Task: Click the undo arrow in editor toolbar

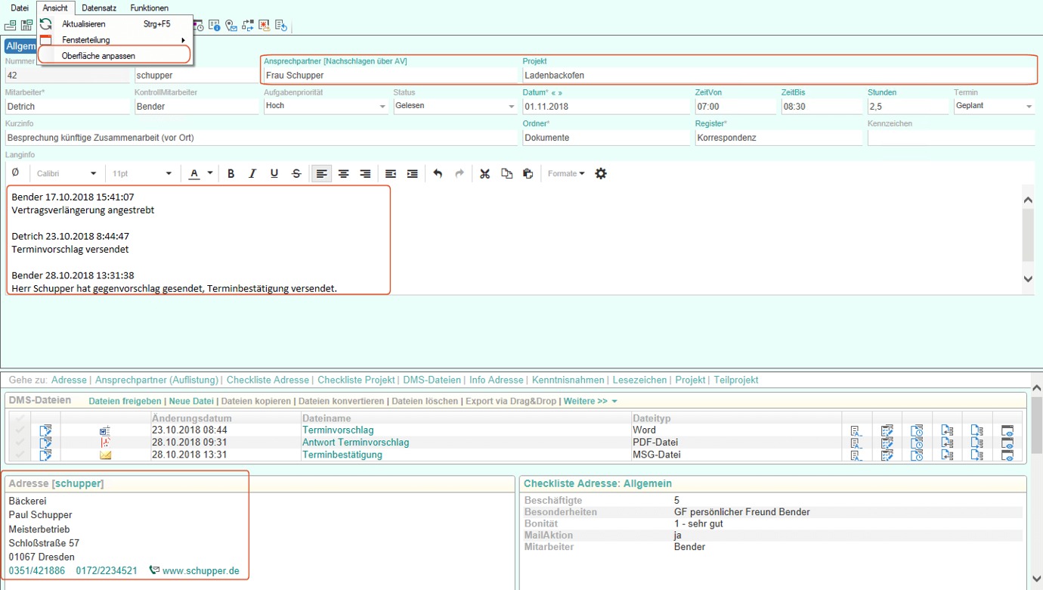Action: point(438,174)
